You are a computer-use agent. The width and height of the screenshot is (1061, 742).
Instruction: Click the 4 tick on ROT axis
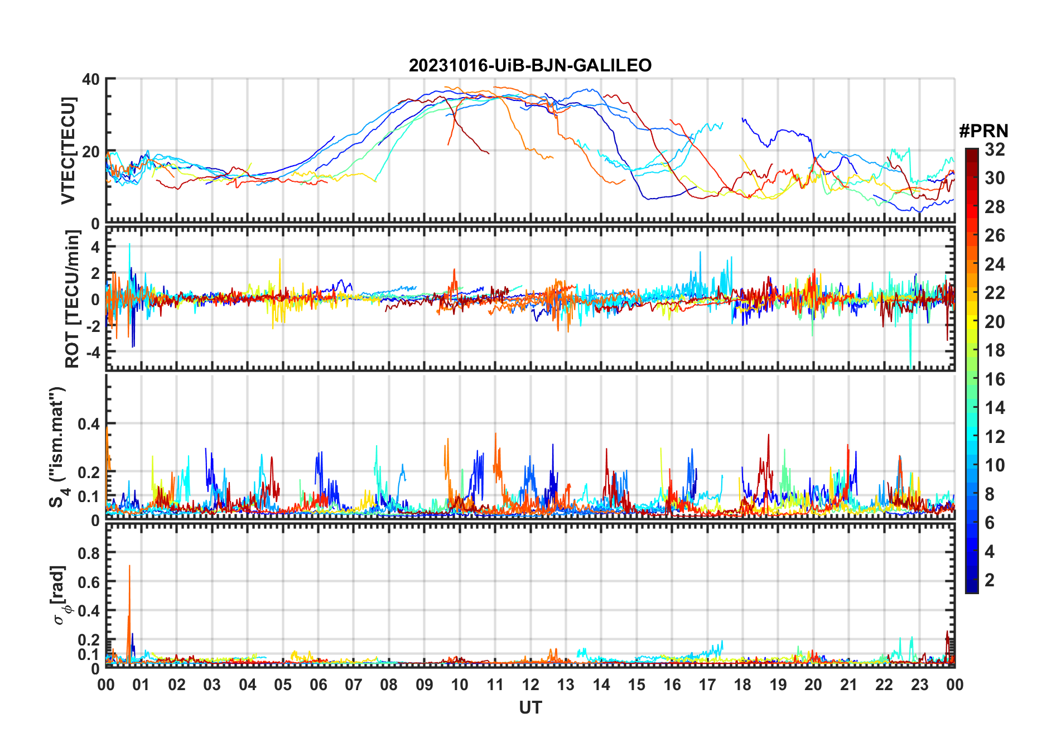point(95,247)
